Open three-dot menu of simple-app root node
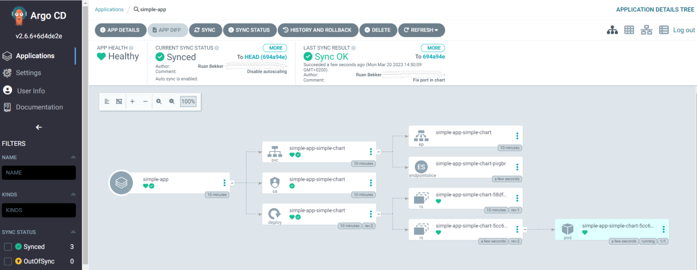This screenshot has height=270, width=697. pyautogui.click(x=224, y=183)
